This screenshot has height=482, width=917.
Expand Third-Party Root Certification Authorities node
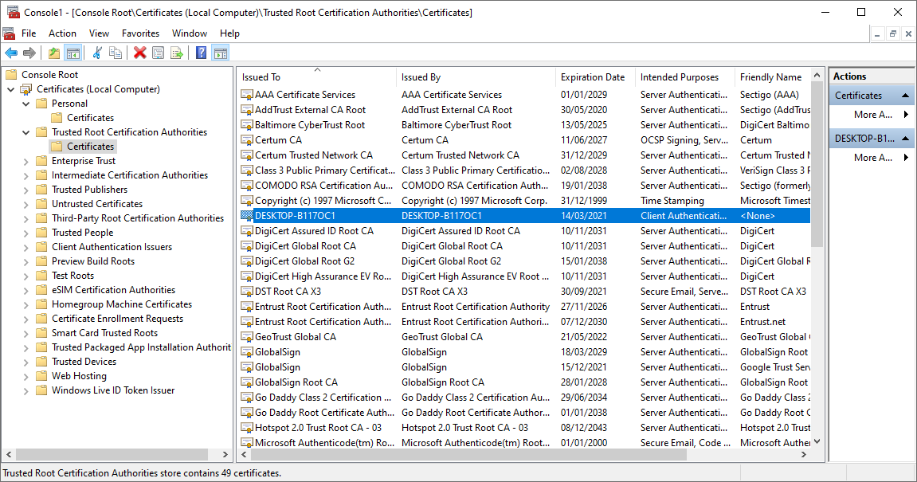(25, 218)
